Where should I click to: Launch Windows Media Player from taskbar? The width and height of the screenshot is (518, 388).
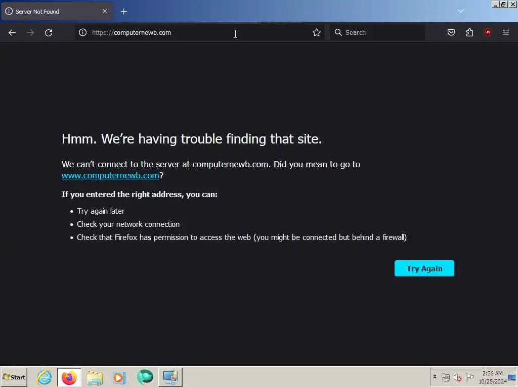(x=119, y=377)
